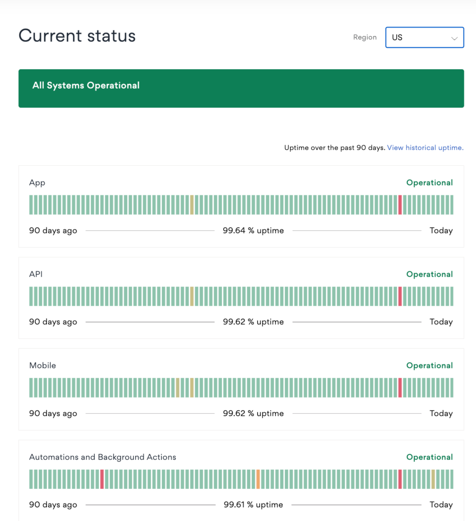Click the Operational status for API

[429, 274]
